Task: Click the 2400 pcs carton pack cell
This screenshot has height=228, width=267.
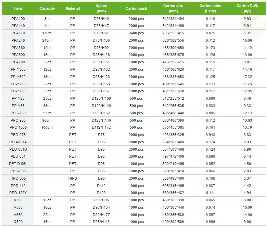Action: 136,33
